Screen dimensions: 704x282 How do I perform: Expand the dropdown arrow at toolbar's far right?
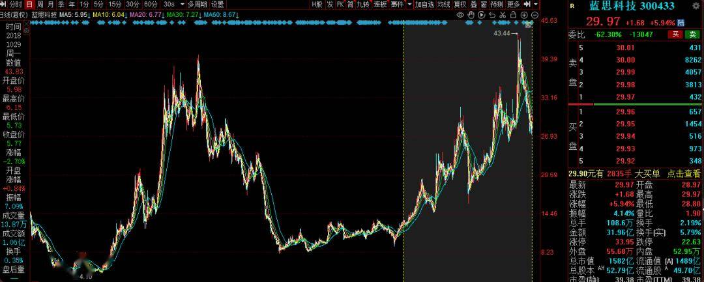(x=536, y=4)
